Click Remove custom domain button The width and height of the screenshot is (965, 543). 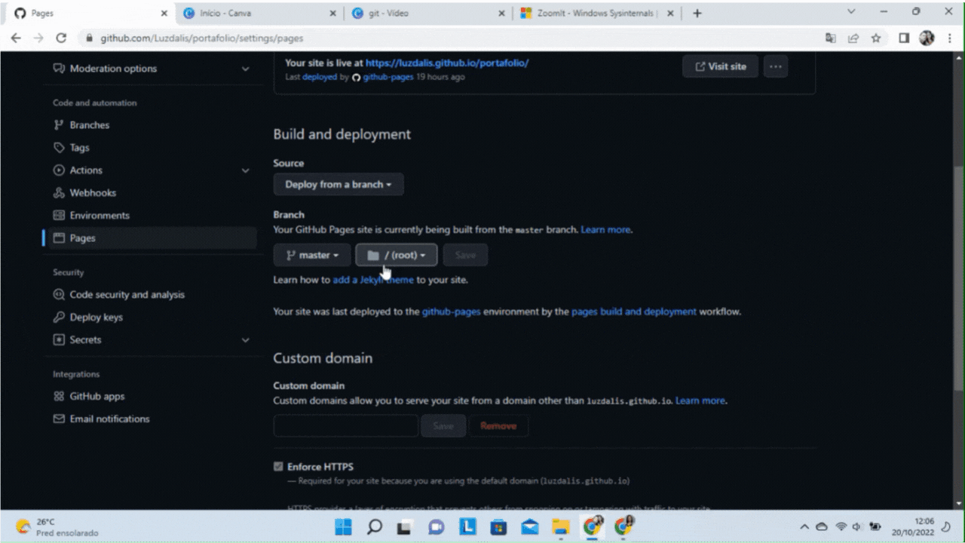[498, 426]
